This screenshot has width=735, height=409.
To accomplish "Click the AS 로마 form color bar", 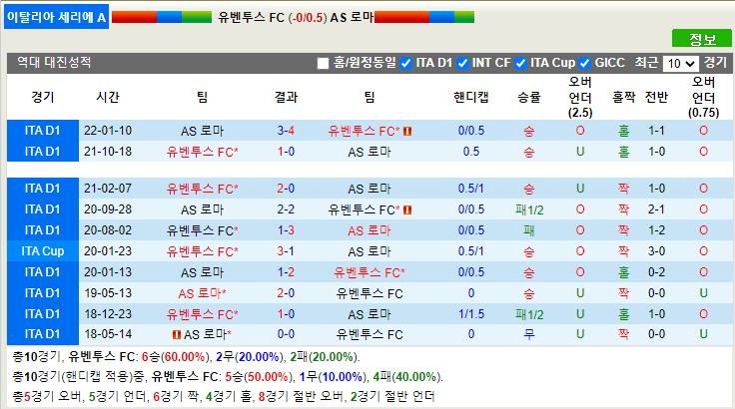I will (424, 17).
